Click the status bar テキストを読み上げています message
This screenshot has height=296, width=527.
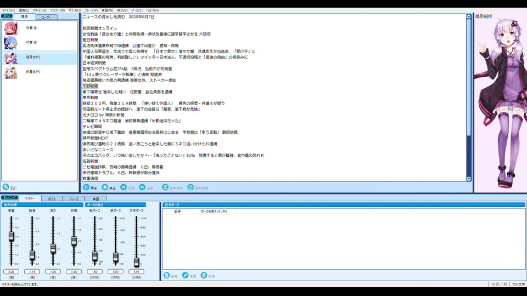[x=20, y=284]
